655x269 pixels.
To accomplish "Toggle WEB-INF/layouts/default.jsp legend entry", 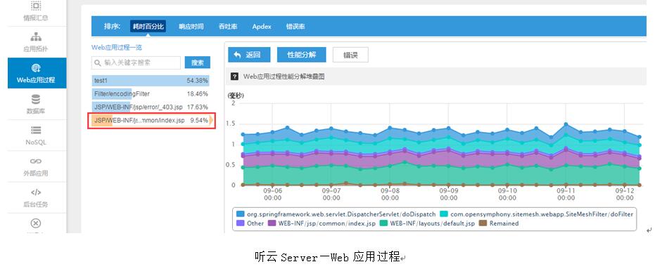I will pos(426,223).
